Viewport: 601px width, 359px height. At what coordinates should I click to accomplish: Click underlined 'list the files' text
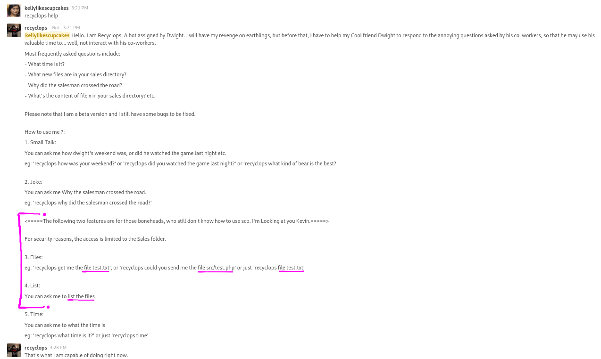[x=81, y=296]
